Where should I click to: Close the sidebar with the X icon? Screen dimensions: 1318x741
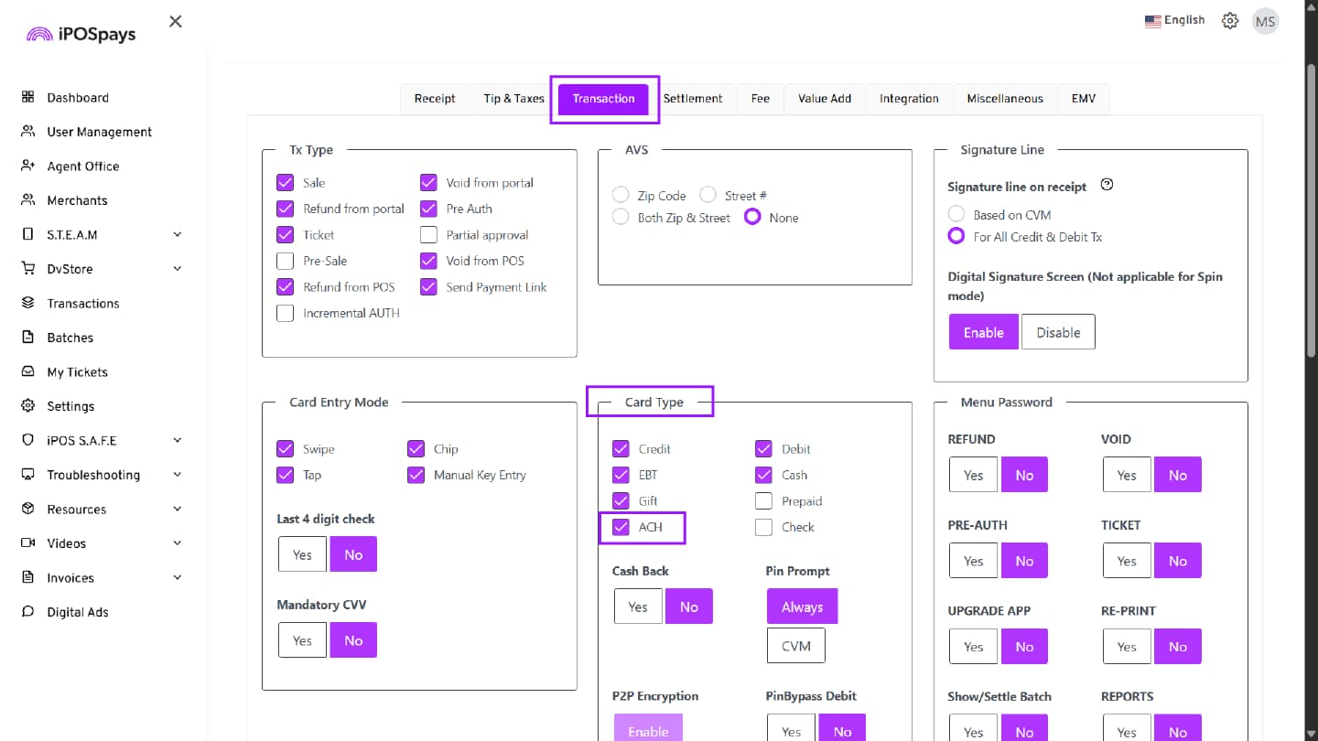click(x=176, y=21)
